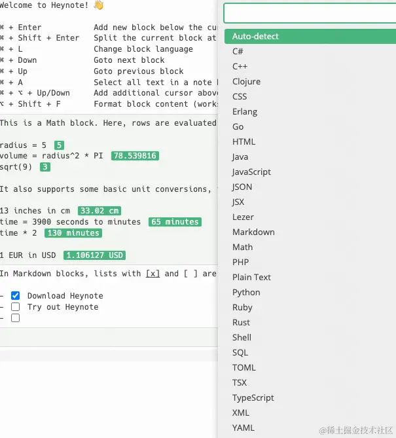Click the 33.02 cm result badge

point(99,211)
